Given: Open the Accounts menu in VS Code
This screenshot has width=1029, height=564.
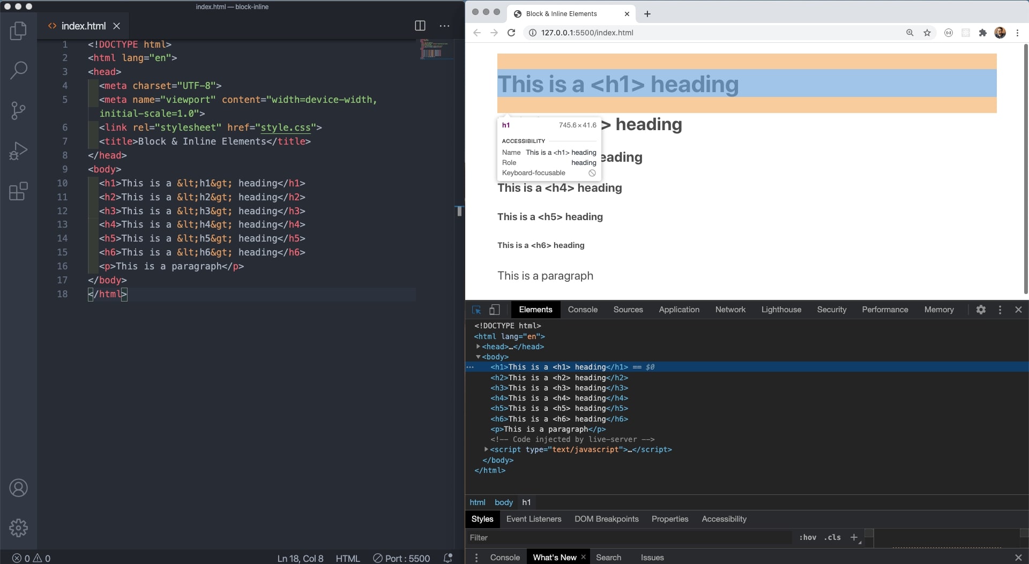Looking at the screenshot, I should click(x=18, y=488).
